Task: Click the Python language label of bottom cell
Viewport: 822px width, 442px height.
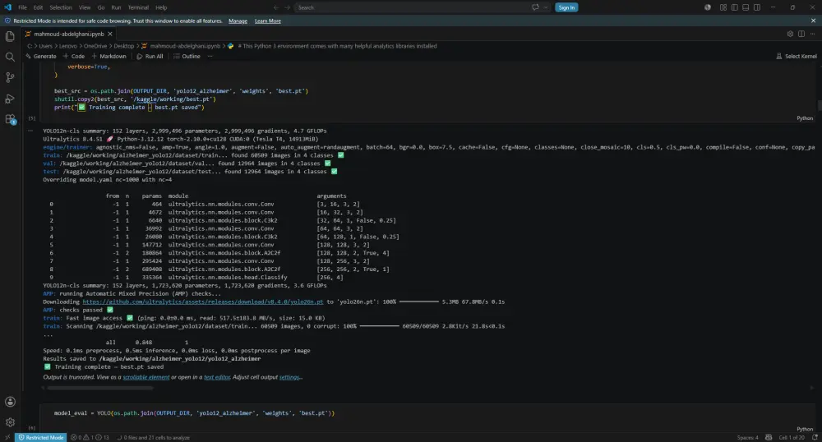Action: pyautogui.click(x=805, y=429)
